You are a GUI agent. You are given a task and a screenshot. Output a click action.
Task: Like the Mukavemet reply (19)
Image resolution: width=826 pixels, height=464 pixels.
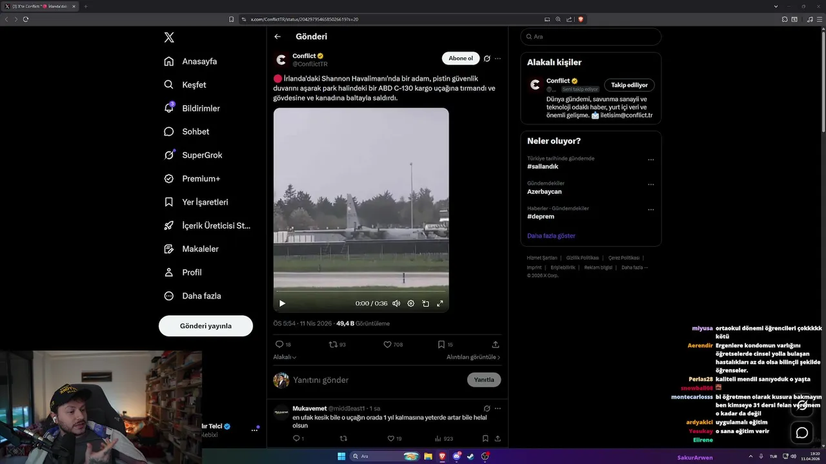tap(394, 439)
